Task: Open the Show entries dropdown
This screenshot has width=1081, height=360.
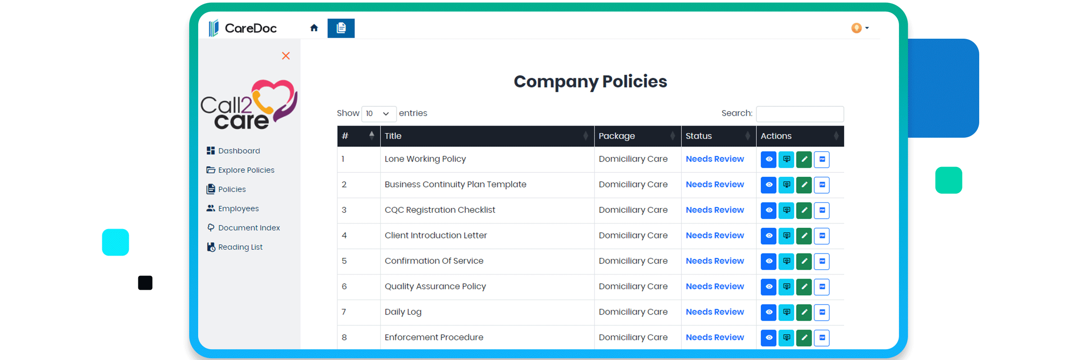Action: 378,114
